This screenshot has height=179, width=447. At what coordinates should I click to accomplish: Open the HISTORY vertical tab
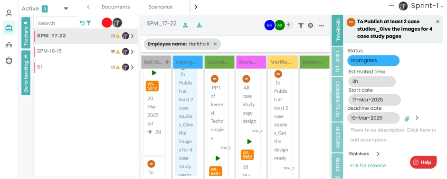(338, 137)
